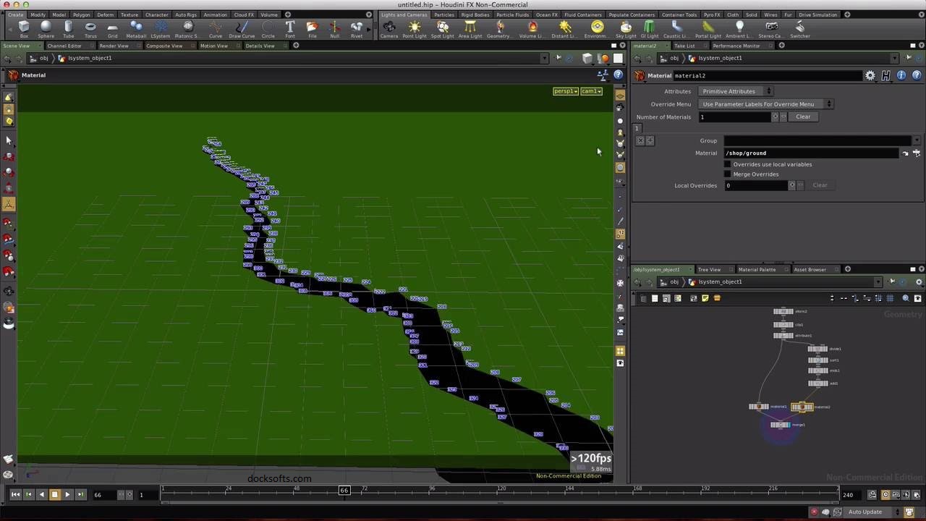The width and height of the screenshot is (926, 521).
Task: Enable the Merge Overrides checkbox
Action: (728, 174)
